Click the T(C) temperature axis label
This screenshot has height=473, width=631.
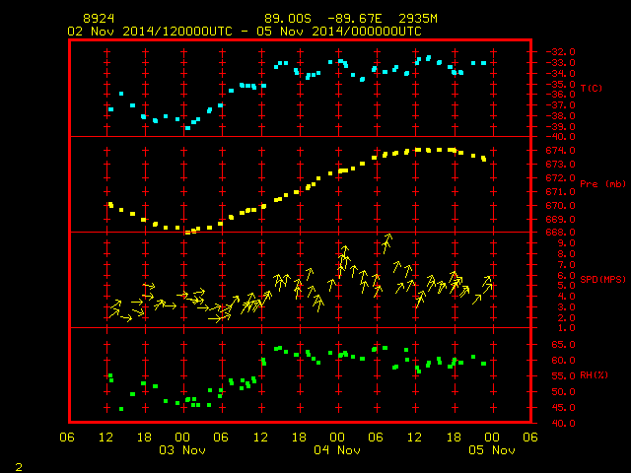tap(592, 88)
